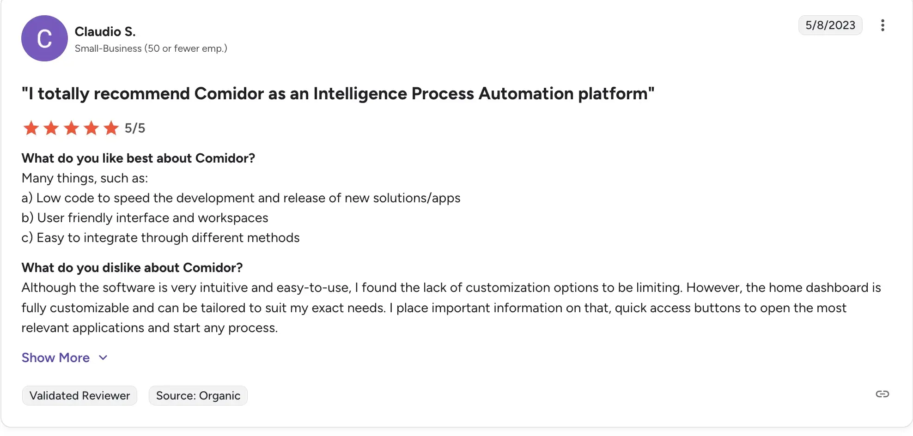Click the Source: Organic badge
The height and width of the screenshot is (436, 913).
click(x=198, y=395)
